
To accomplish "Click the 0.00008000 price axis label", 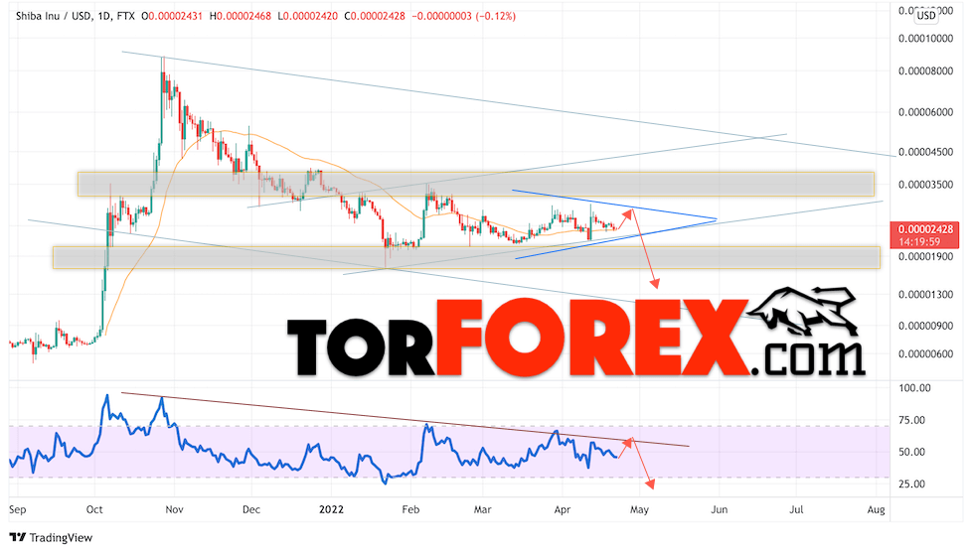I will [925, 71].
